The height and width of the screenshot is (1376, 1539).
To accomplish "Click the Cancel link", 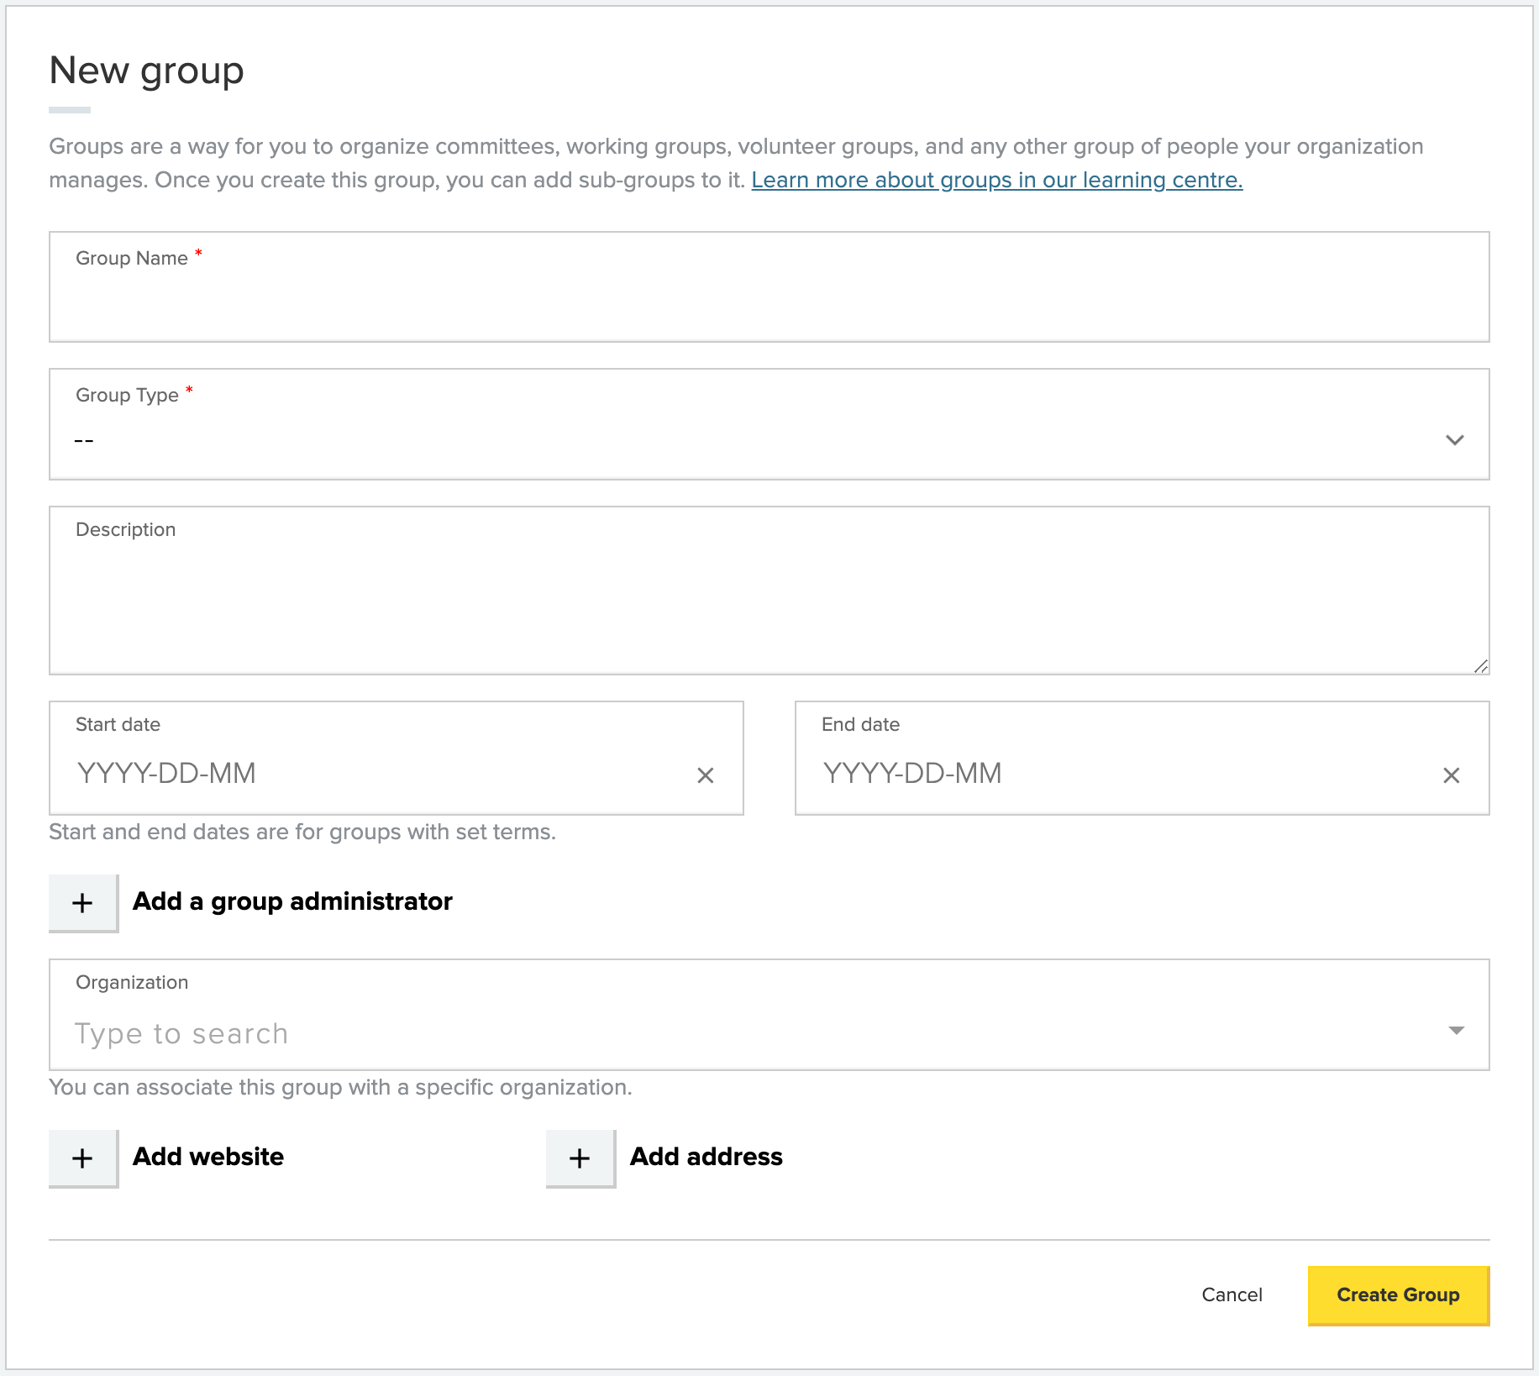I will (x=1232, y=1295).
